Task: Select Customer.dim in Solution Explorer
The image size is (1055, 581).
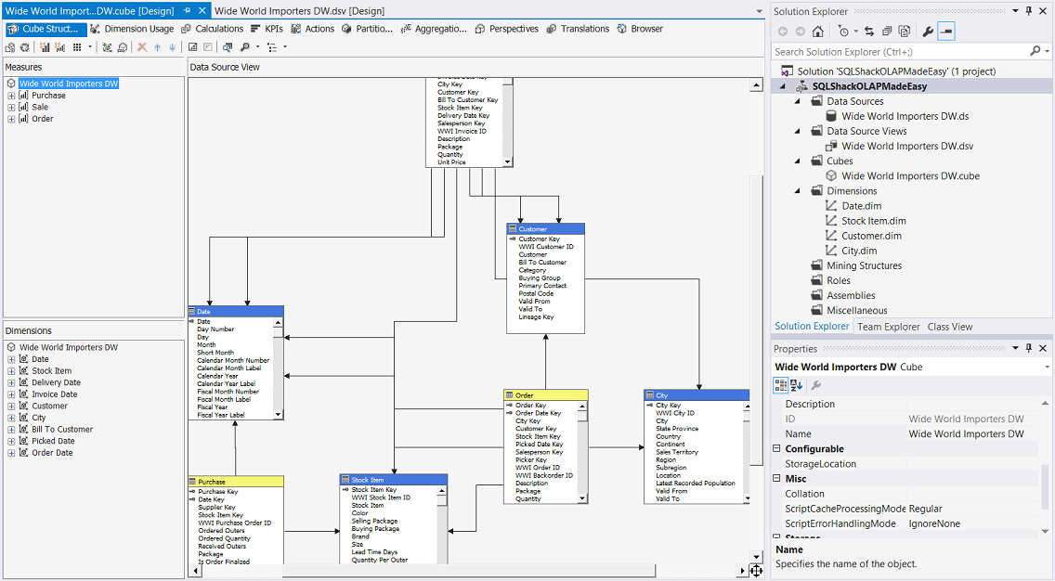Action: pyautogui.click(x=871, y=236)
